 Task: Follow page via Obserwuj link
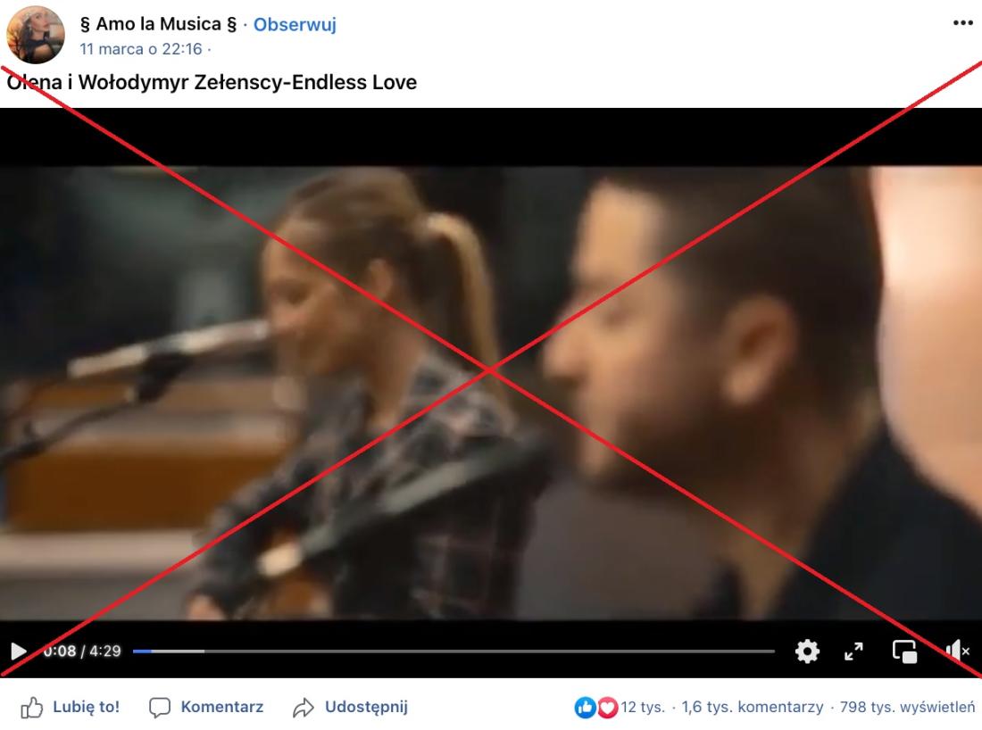pos(295,24)
